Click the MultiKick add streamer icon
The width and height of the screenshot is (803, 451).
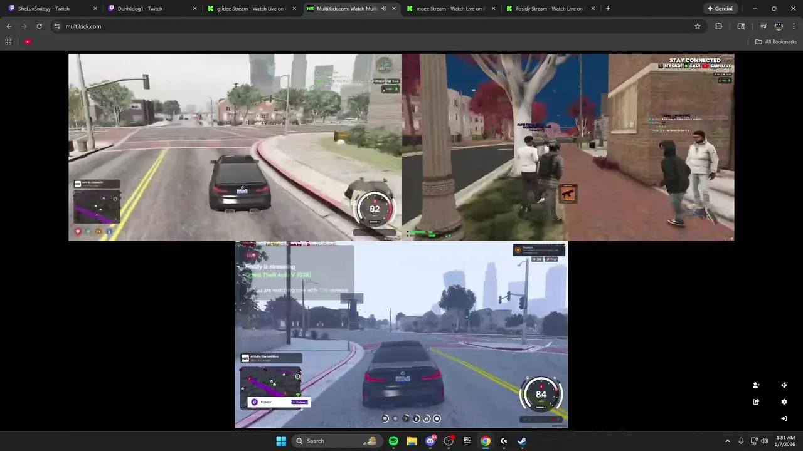point(755,385)
